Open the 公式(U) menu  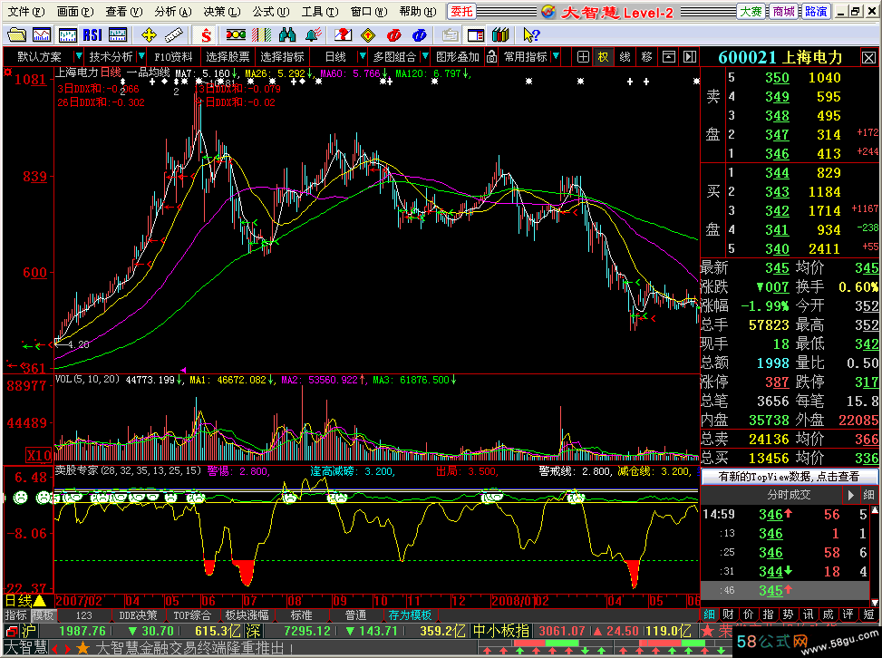tap(270, 12)
